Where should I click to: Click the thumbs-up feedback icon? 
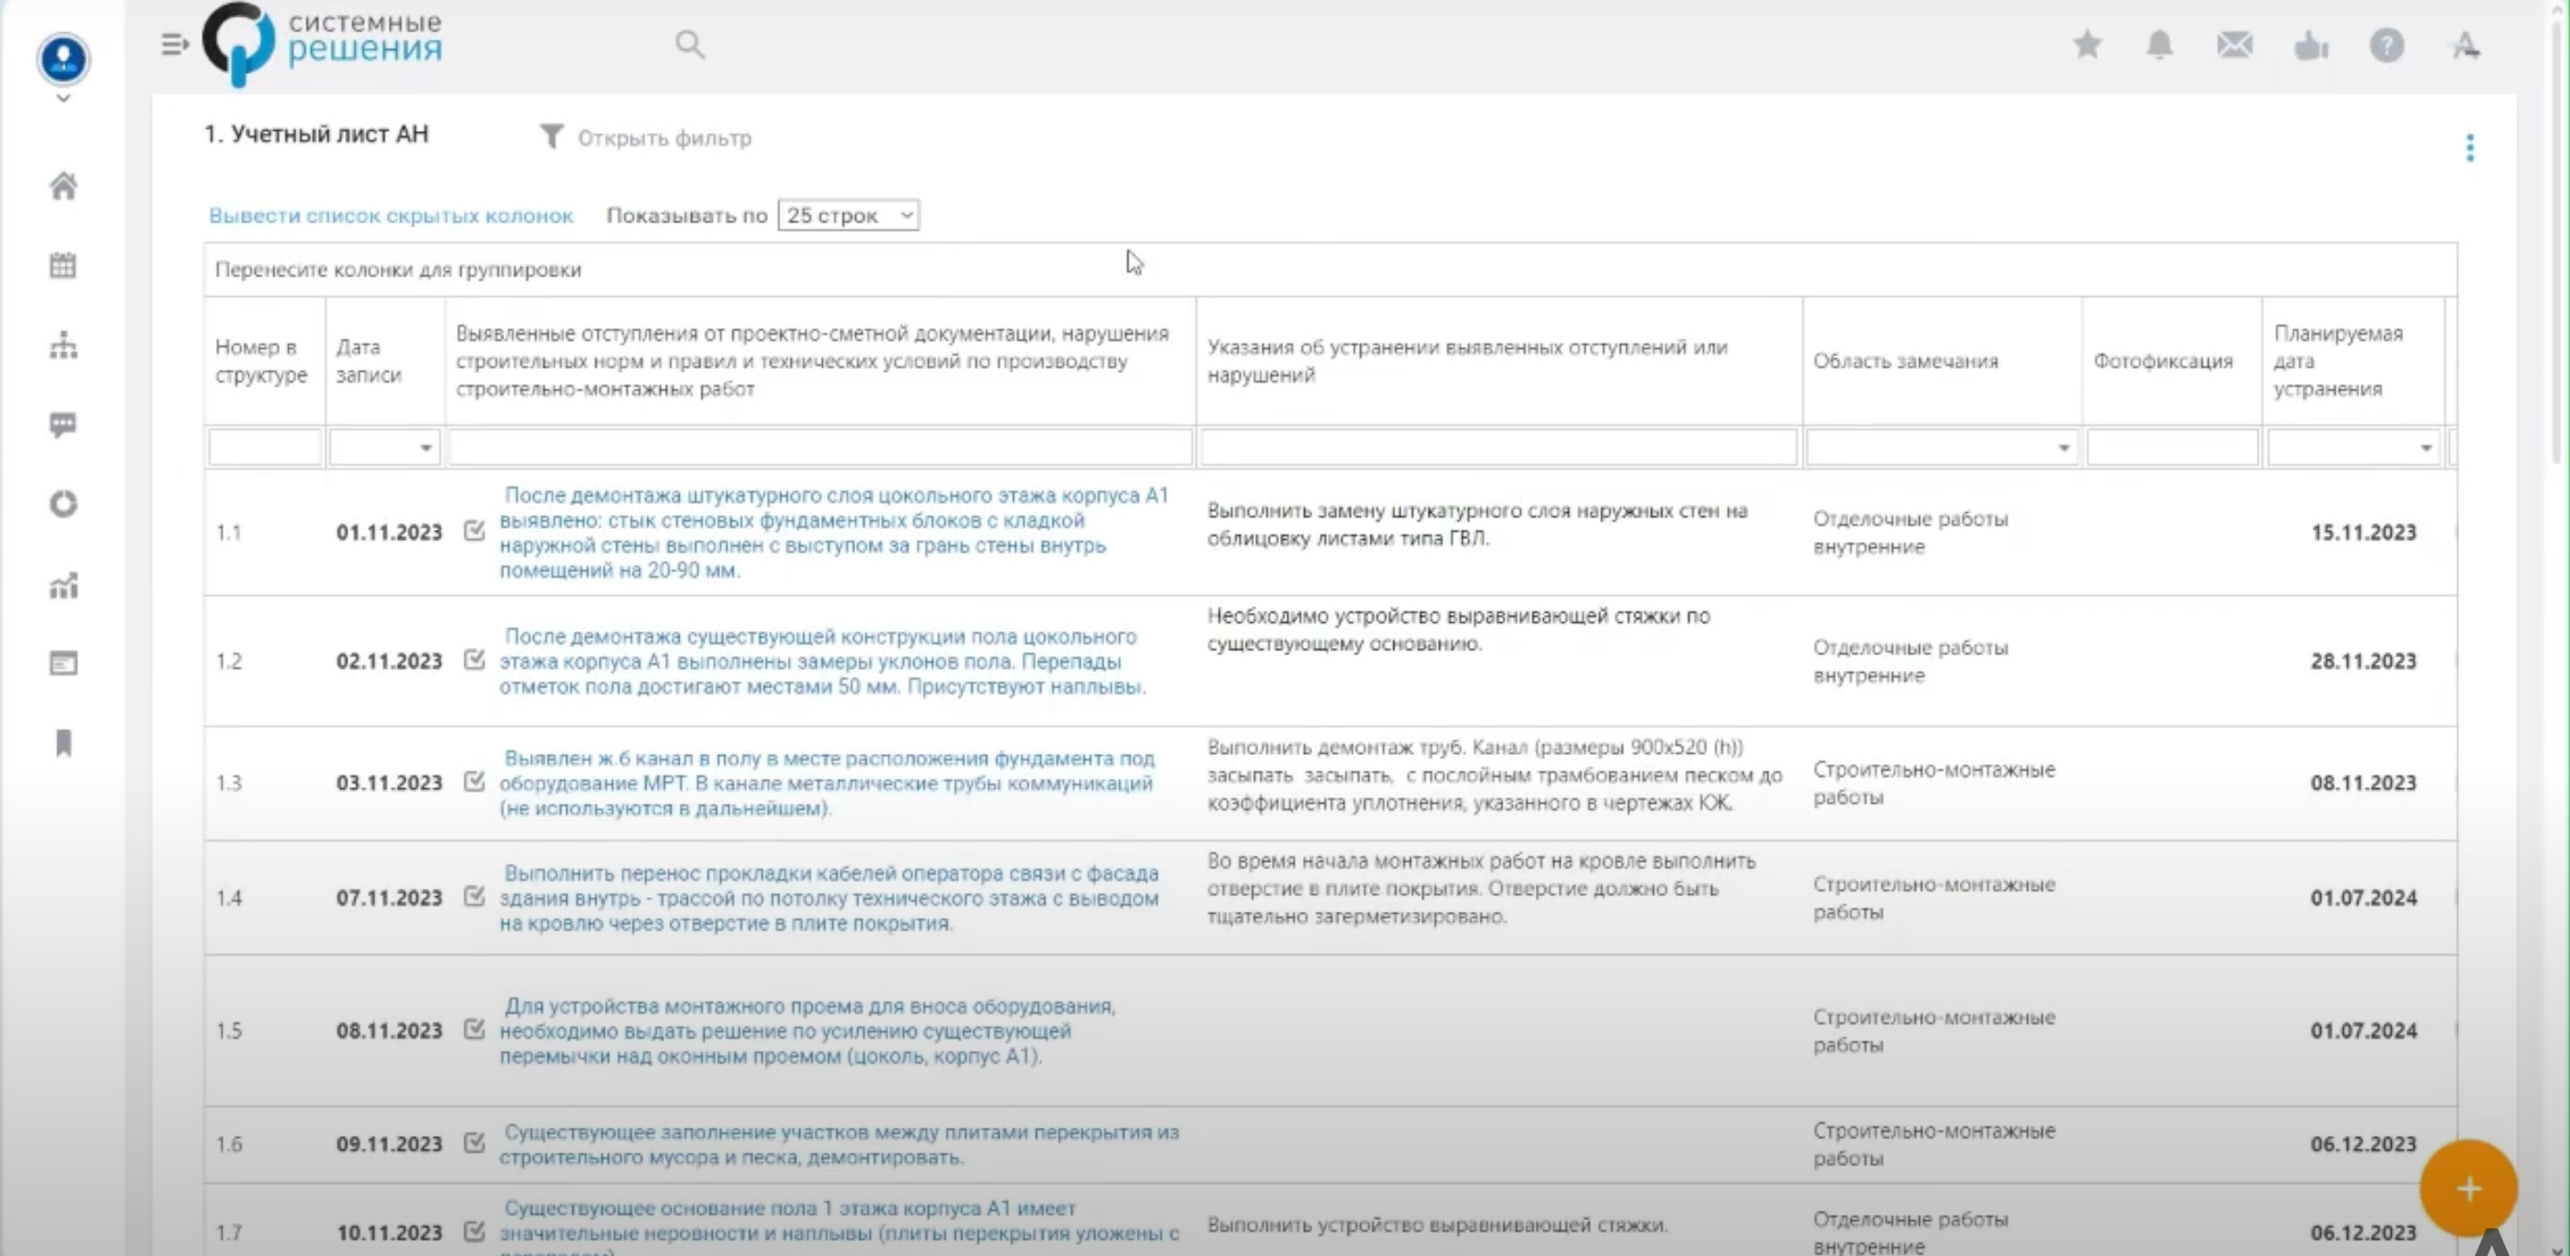[x=2311, y=46]
